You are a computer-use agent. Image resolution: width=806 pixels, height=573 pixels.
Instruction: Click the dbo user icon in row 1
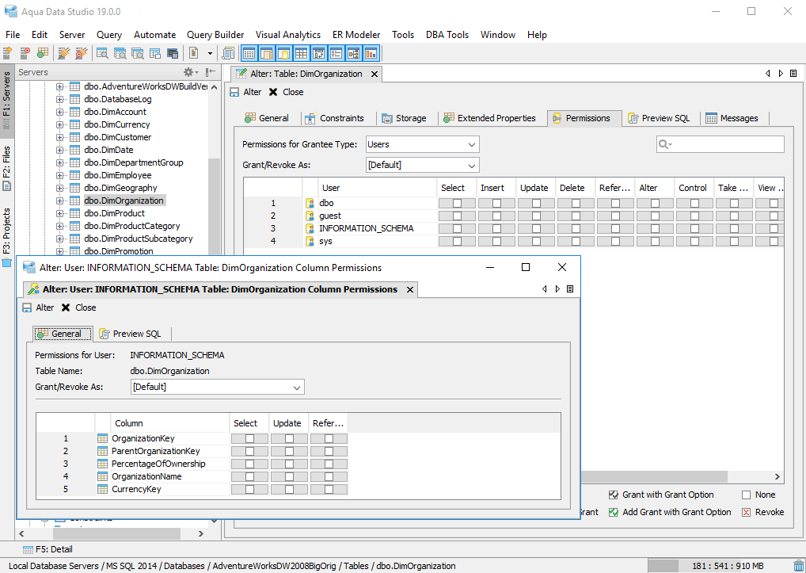coord(310,203)
